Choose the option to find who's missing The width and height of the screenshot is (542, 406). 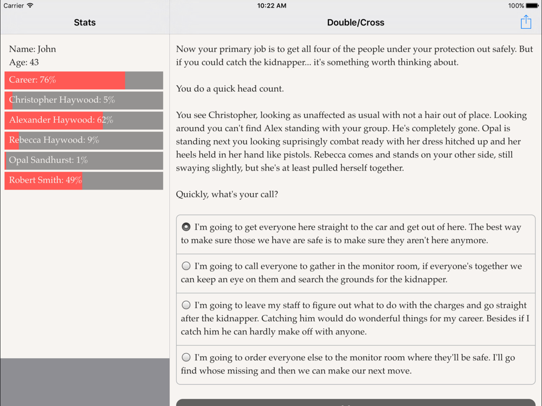[x=186, y=357]
